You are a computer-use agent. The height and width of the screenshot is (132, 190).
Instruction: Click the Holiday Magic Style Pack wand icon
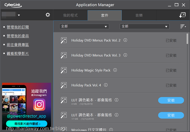64,70
